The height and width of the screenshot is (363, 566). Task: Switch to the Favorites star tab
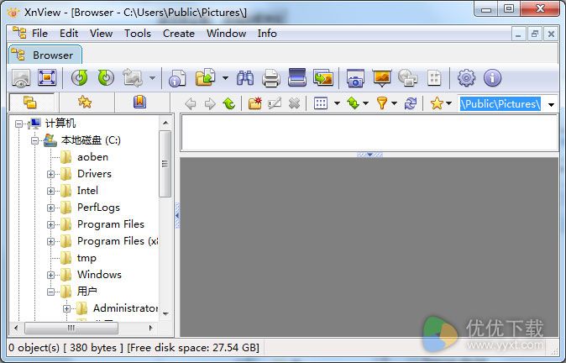(x=85, y=103)
